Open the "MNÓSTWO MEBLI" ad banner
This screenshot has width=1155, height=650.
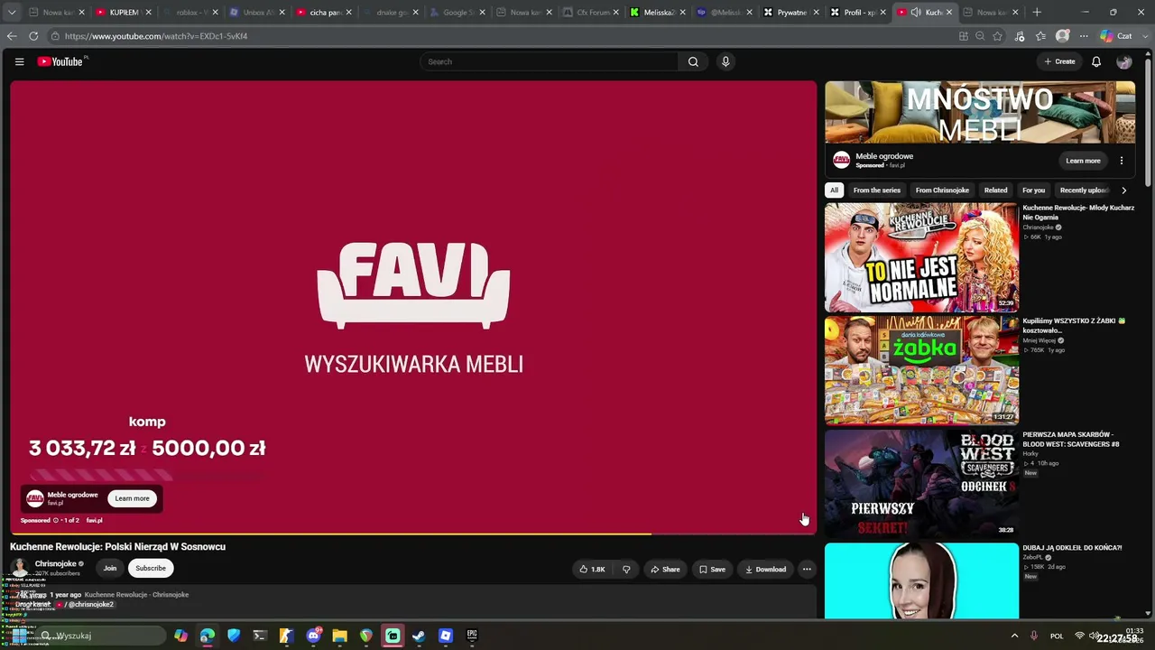pyautogui.click(x=980, y=112)
